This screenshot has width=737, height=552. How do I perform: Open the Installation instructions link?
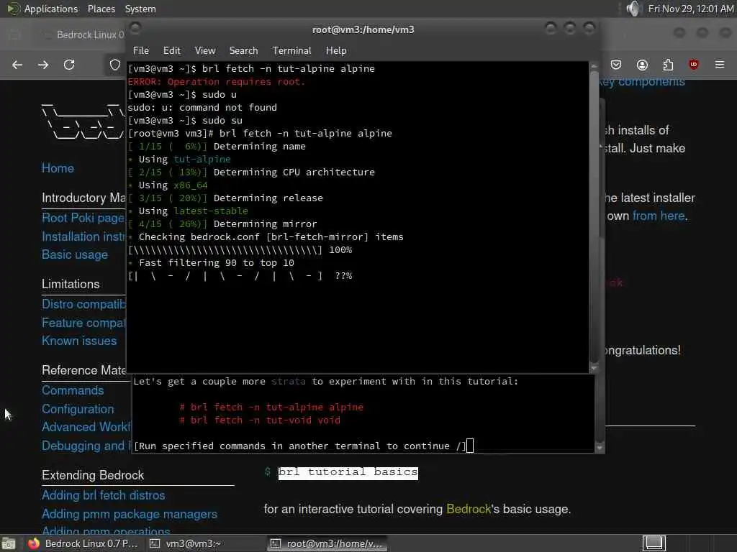click(x=83, y=236)
